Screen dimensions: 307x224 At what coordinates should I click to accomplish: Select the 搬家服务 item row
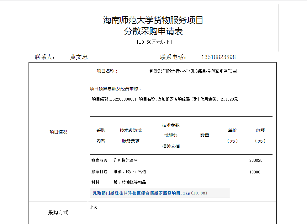pos(99,161)
